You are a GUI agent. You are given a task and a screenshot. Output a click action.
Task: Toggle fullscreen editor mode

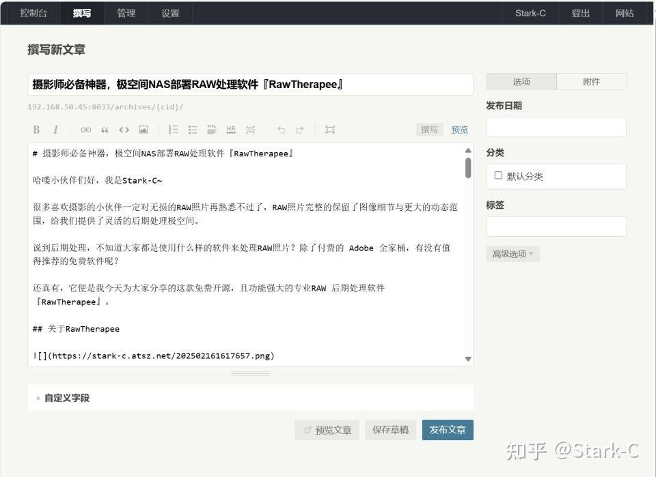pyautogui.click(x=330, y=130)
